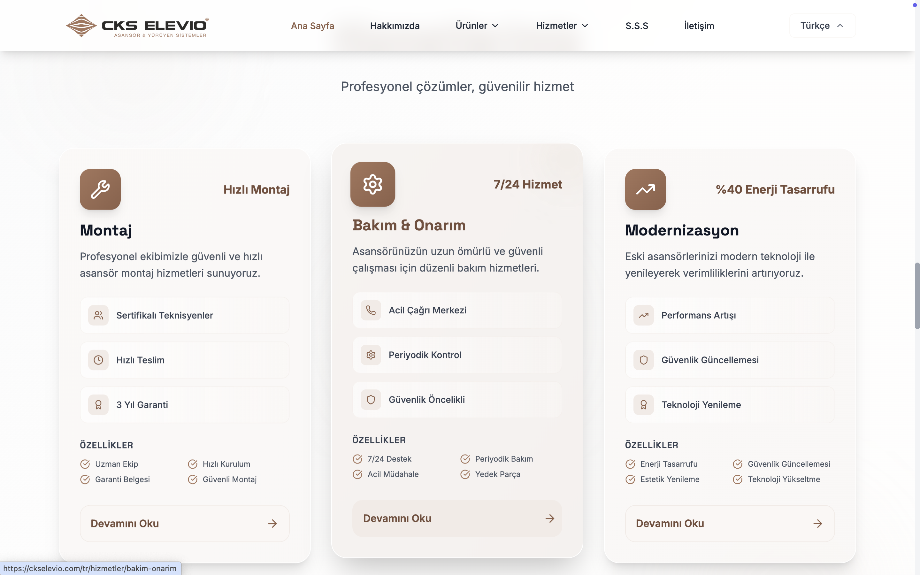Open the İletişim menu item
The image size is (920, 575).
tap(699, 26)
